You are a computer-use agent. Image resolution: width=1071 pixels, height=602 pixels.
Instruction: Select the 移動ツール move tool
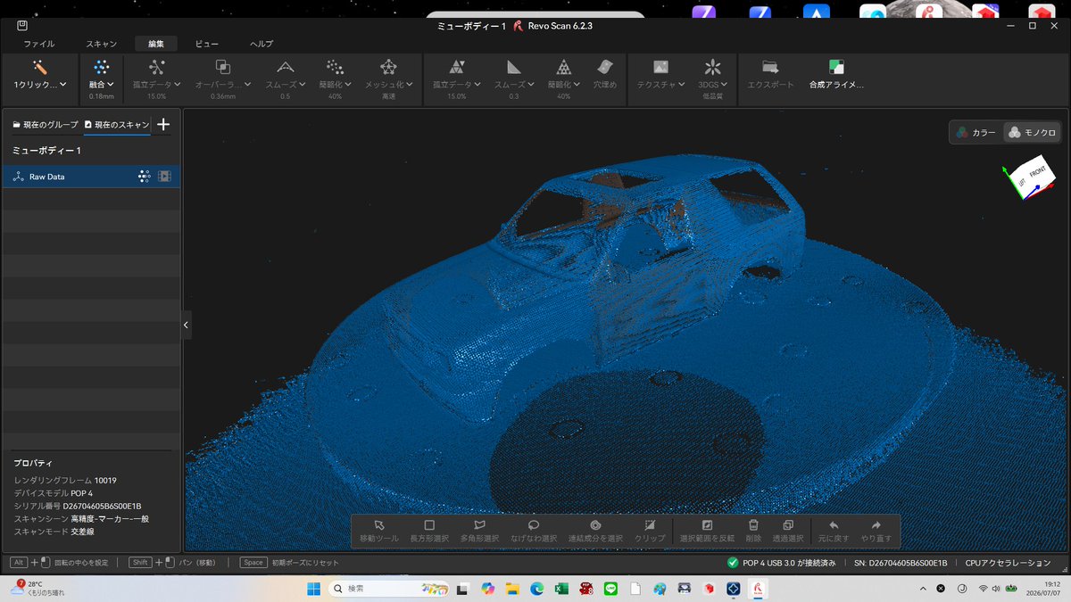click(x=379, y=525)
